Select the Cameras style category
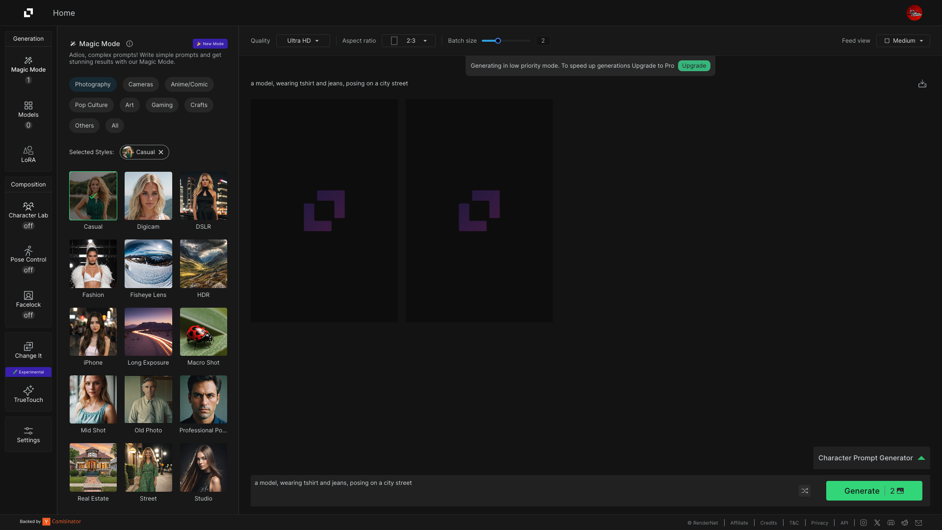 point(140,84)
